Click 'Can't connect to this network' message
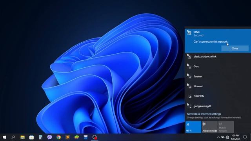 (x=210, y=42)
